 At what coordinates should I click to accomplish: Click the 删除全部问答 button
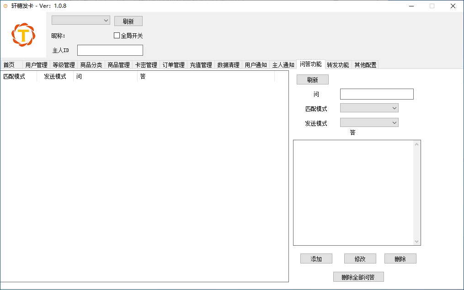(x=358, y=277)
